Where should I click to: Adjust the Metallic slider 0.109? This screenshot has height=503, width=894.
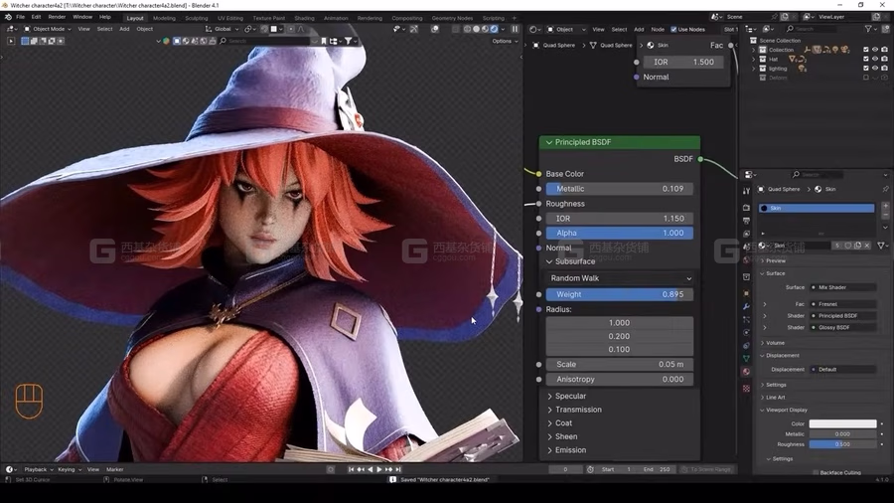tap(619, 189)
